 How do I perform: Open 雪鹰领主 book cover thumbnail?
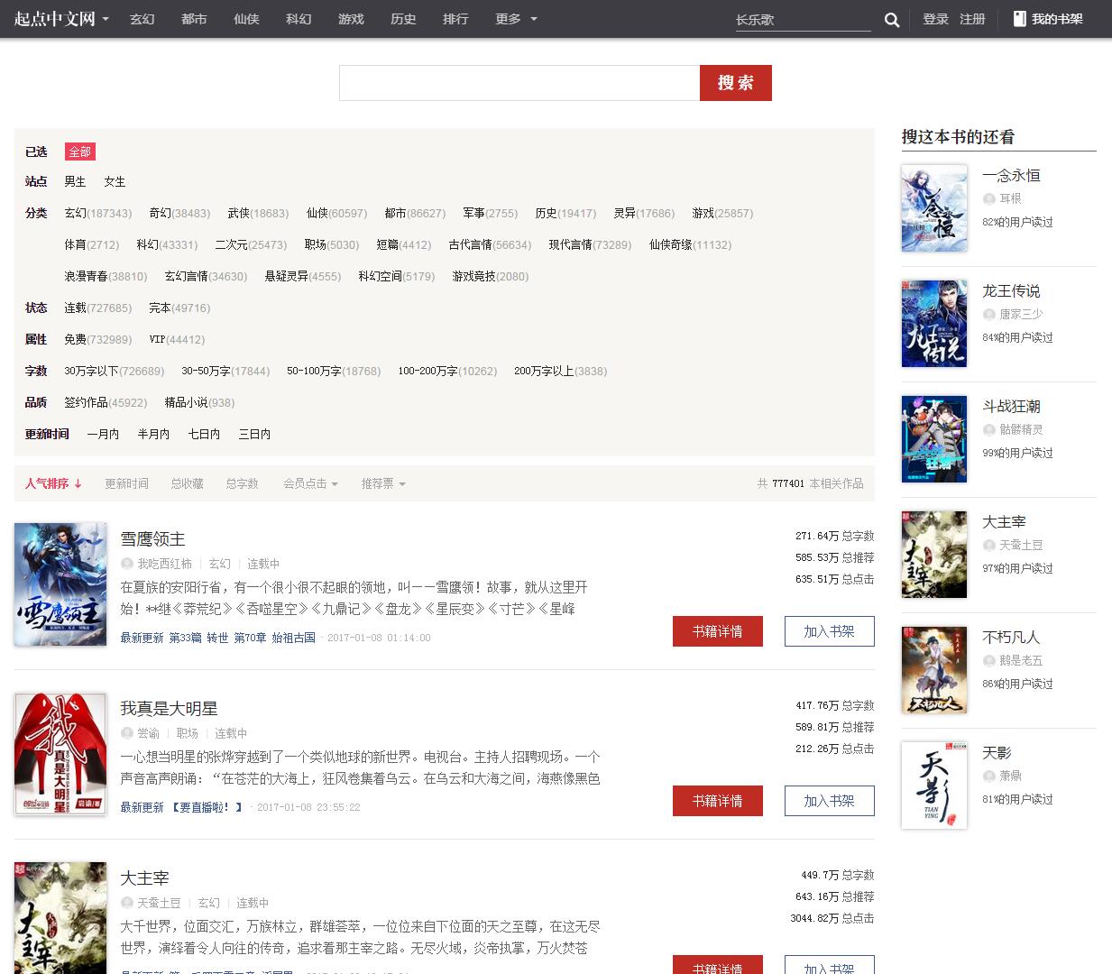click(x=60, y=583)
